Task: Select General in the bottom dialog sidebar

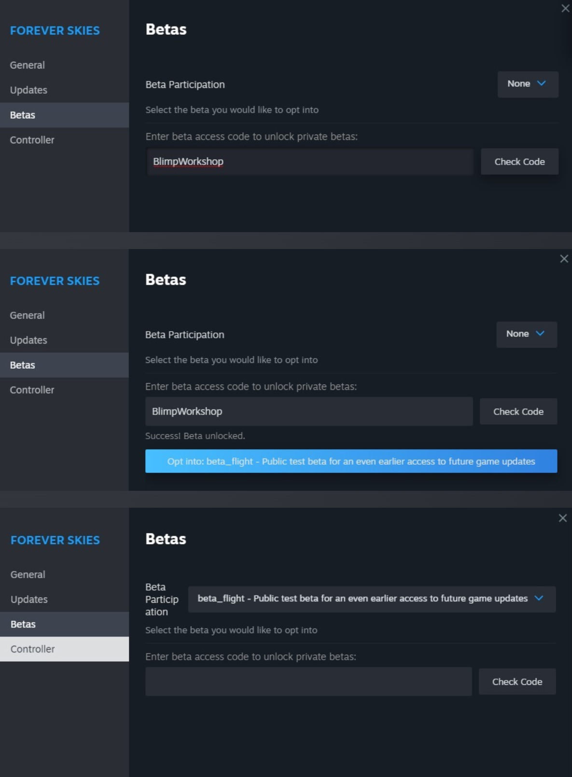Action: pyautogui.click(x=64, y=574)
